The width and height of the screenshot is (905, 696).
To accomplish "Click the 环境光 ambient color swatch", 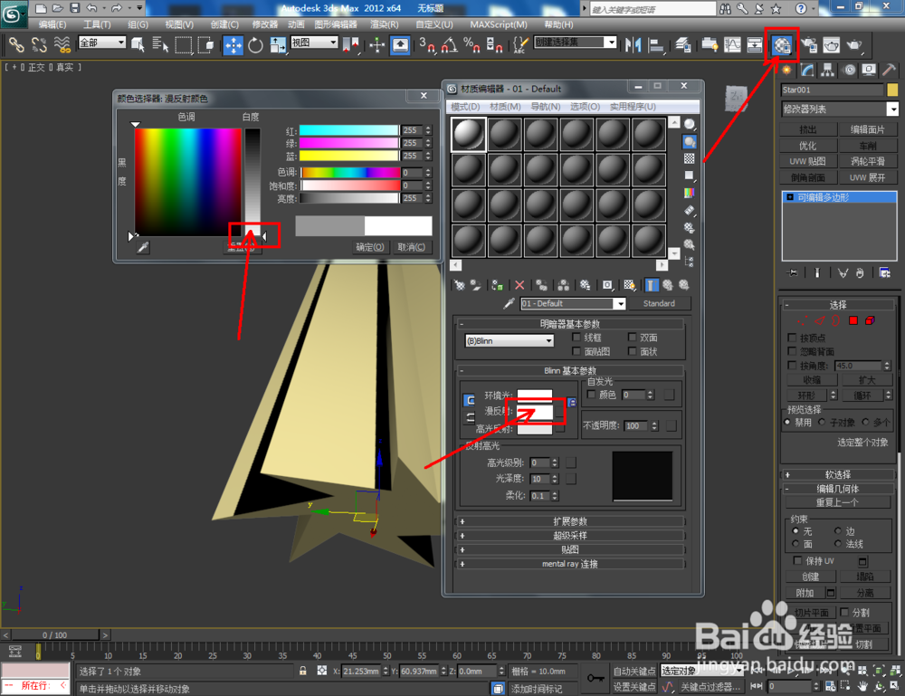I will point(535,396).
